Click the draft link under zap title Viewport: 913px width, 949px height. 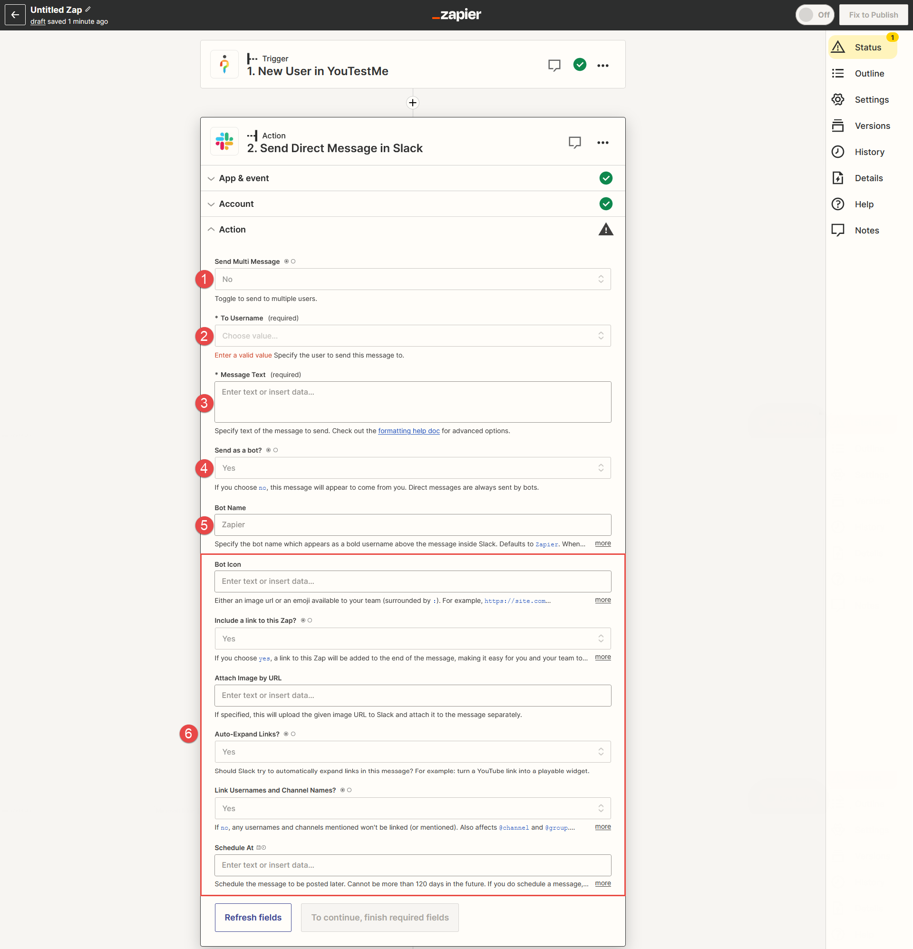tap(38, 22)
